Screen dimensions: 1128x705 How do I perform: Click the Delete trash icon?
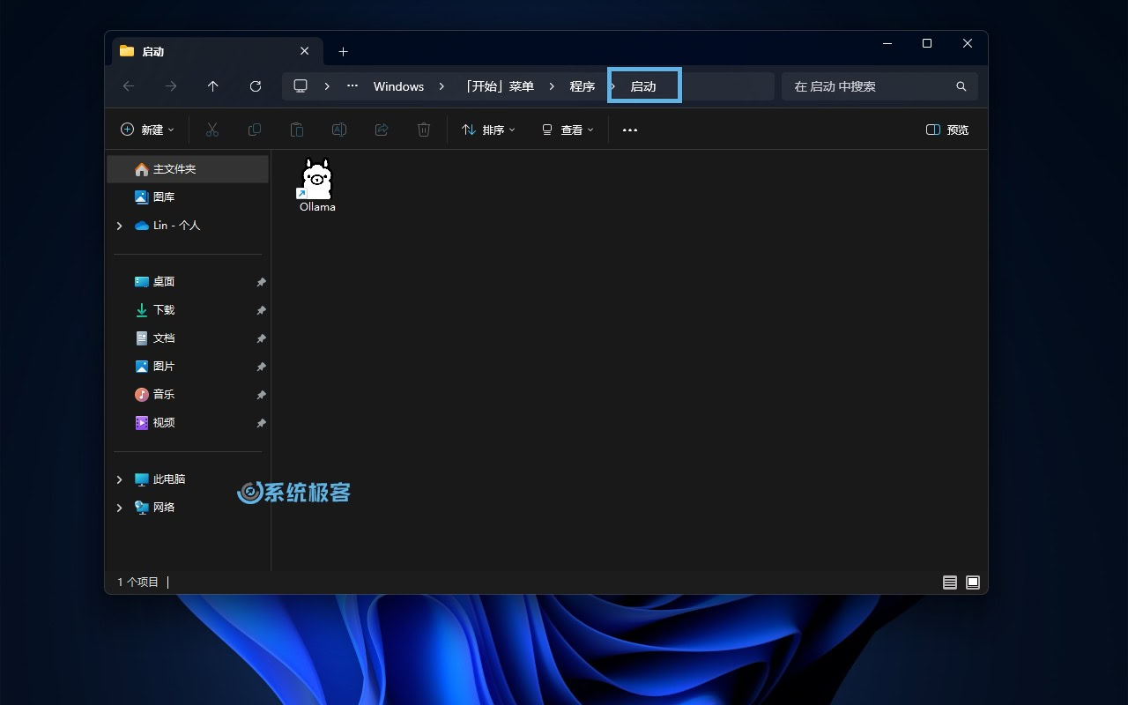pyautogui.click(x=424, y=130)
